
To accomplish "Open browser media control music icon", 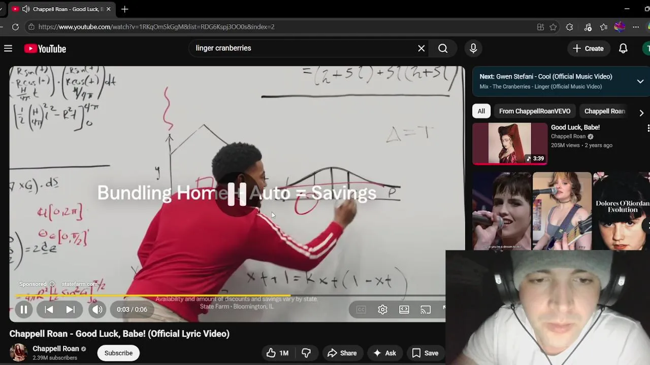I will click(588, 27).
